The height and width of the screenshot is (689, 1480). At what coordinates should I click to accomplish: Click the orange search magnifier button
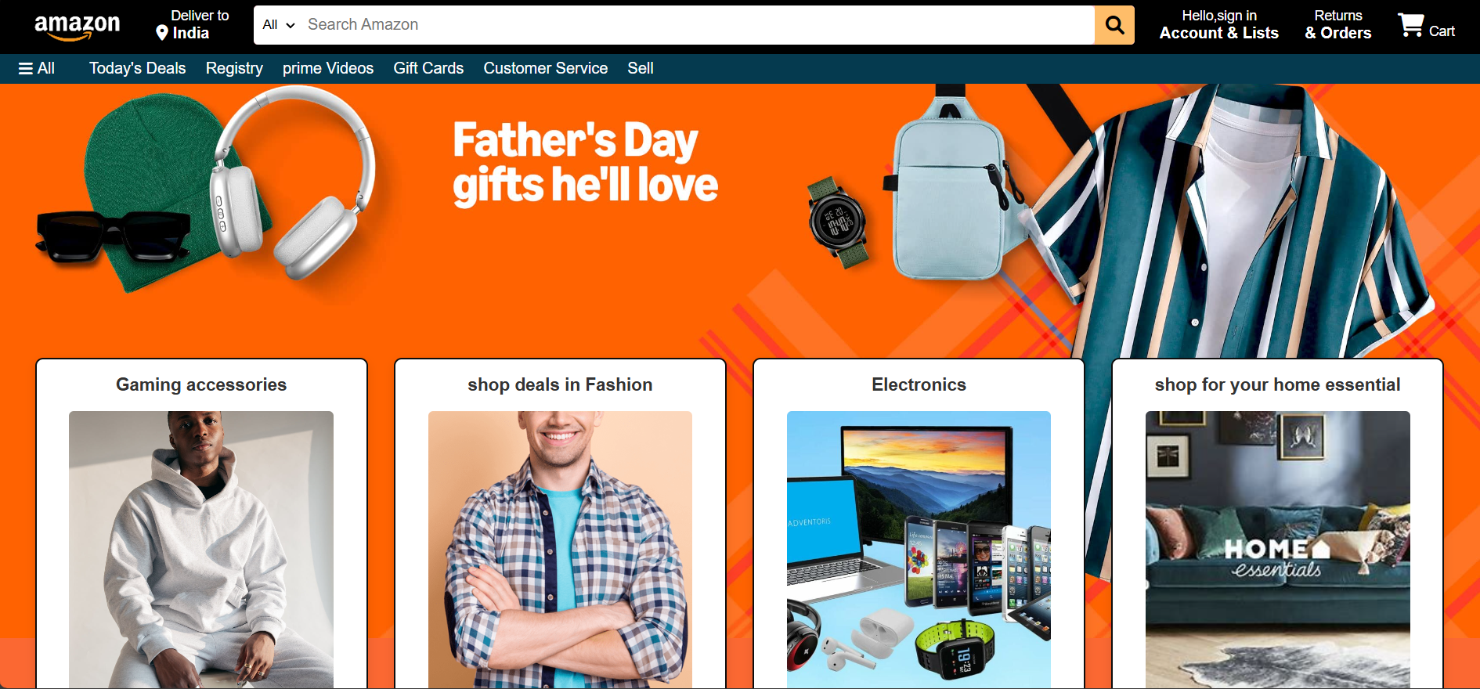[x=1114, y=25]
